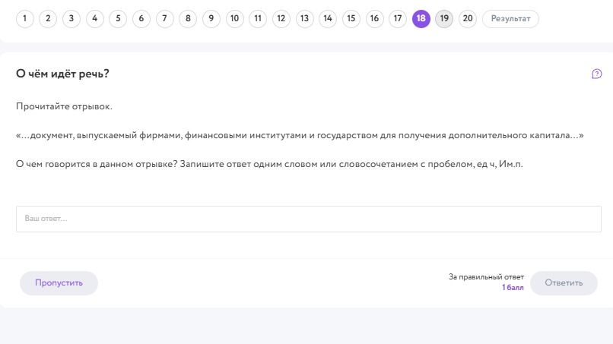
Task: Go to question 17
Action: click(x=398, y=19)
